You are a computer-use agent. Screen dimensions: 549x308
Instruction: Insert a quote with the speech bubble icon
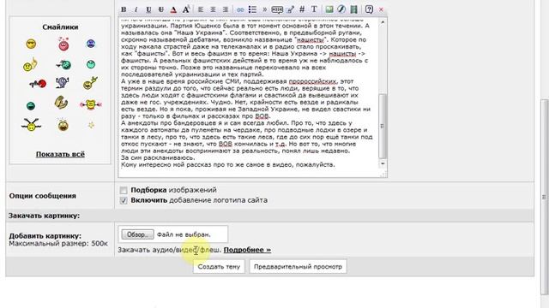[277, 9]
